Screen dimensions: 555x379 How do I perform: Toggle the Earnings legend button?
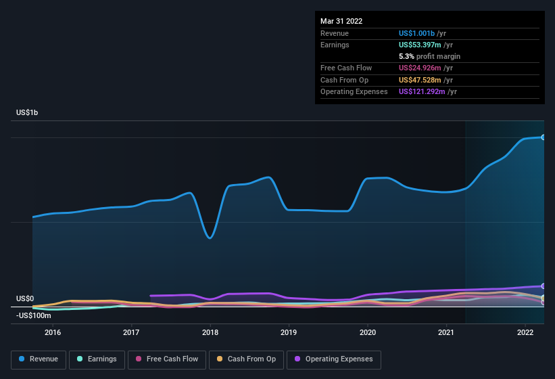tap(97, 359)
